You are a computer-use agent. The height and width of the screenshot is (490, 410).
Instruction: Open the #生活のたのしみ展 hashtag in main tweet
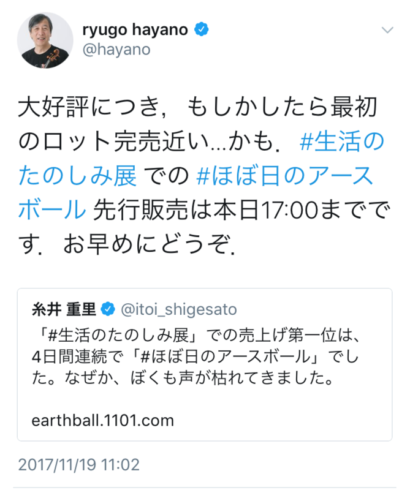201,159
